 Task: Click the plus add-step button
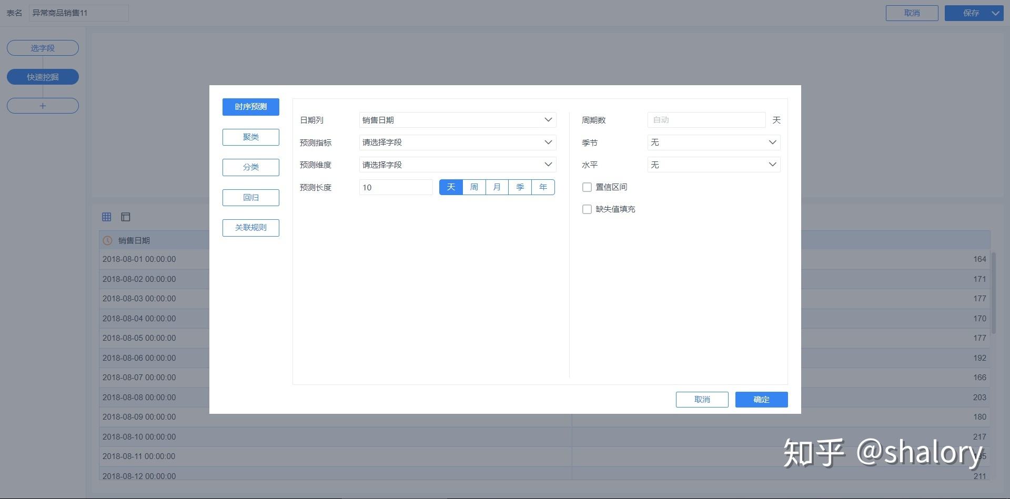[43, 106]
